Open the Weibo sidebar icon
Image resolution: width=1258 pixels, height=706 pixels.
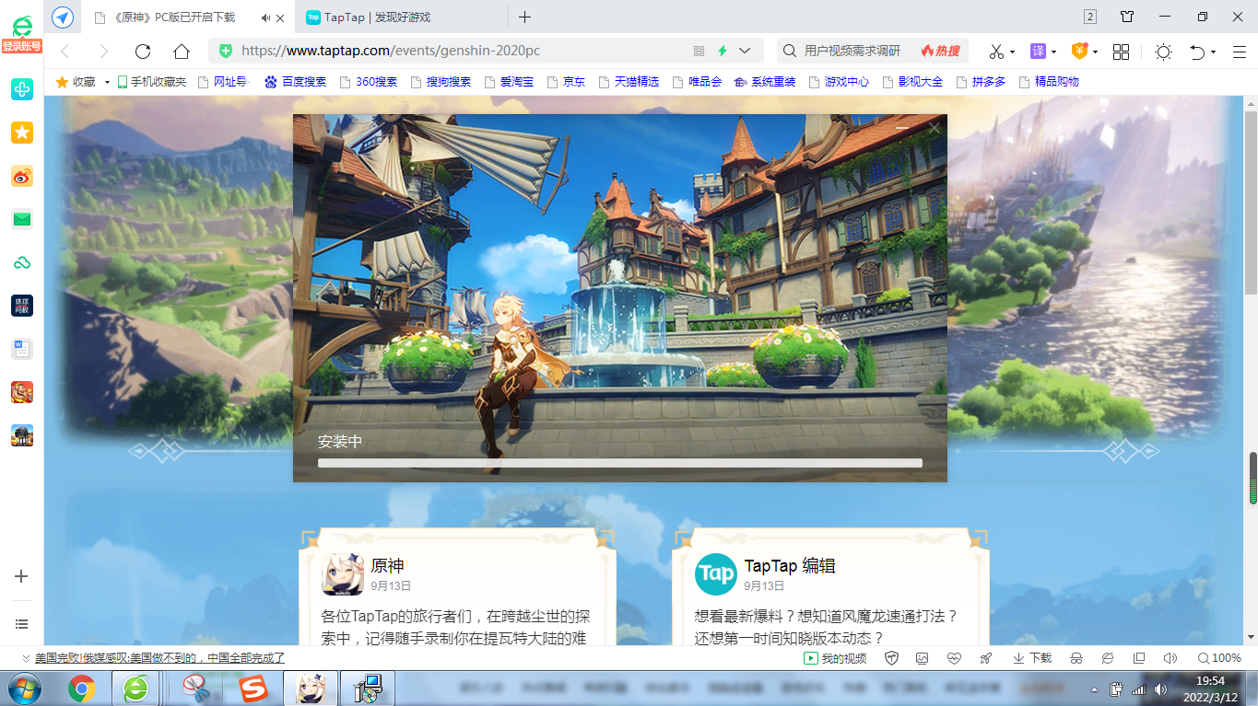[22, 176]
